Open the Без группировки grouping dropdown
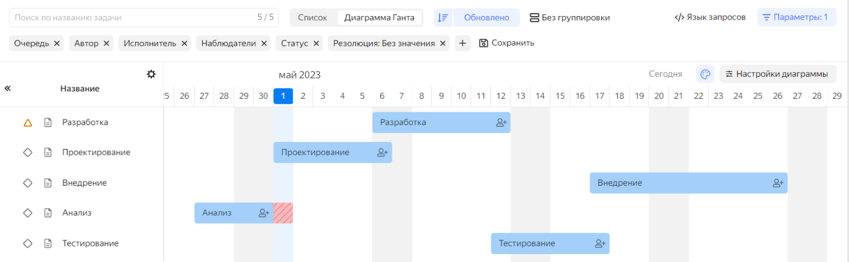Viewport: 849px width, 262px height. tap(570, 17)
